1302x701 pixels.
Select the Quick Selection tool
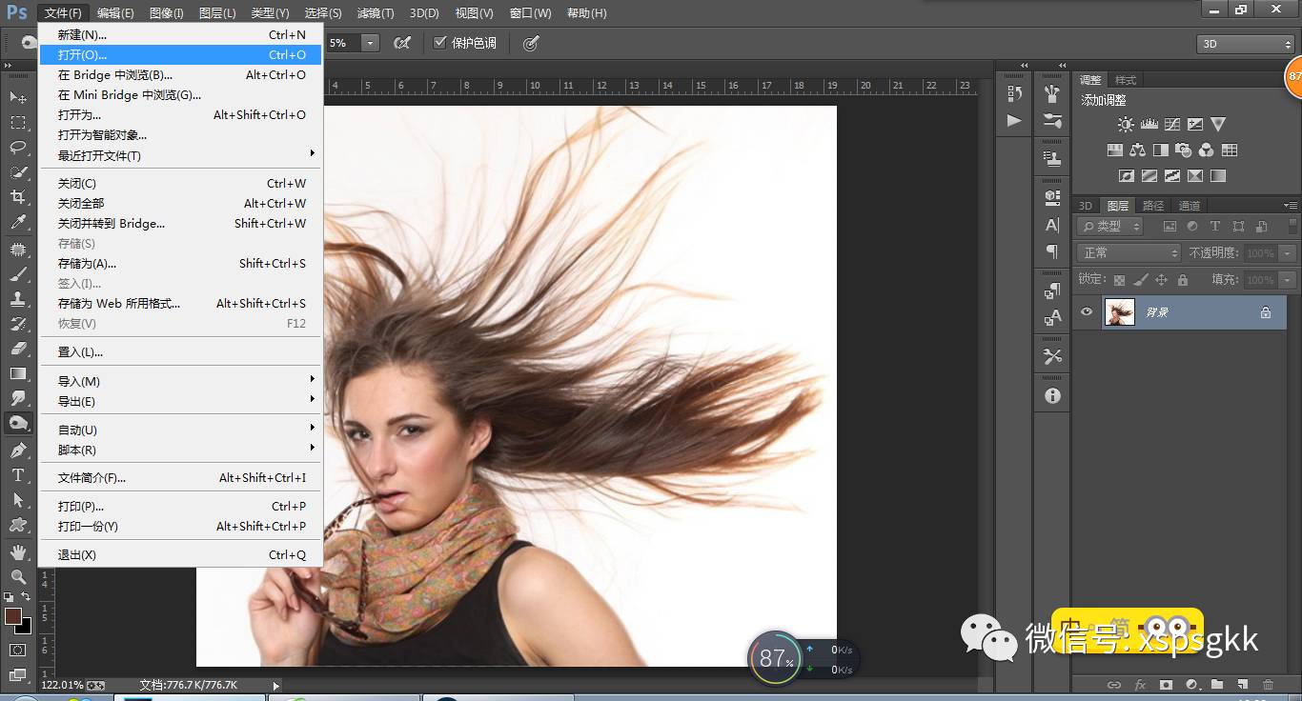click(x=18, y=171)
